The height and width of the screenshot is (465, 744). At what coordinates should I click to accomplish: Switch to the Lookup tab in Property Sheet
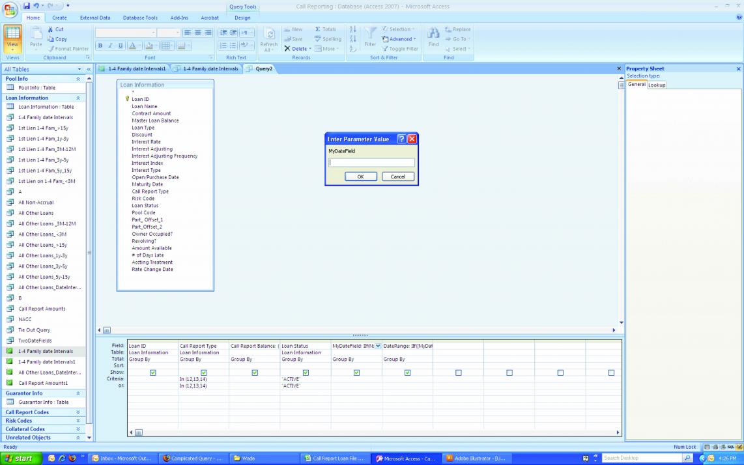[657, 85]
